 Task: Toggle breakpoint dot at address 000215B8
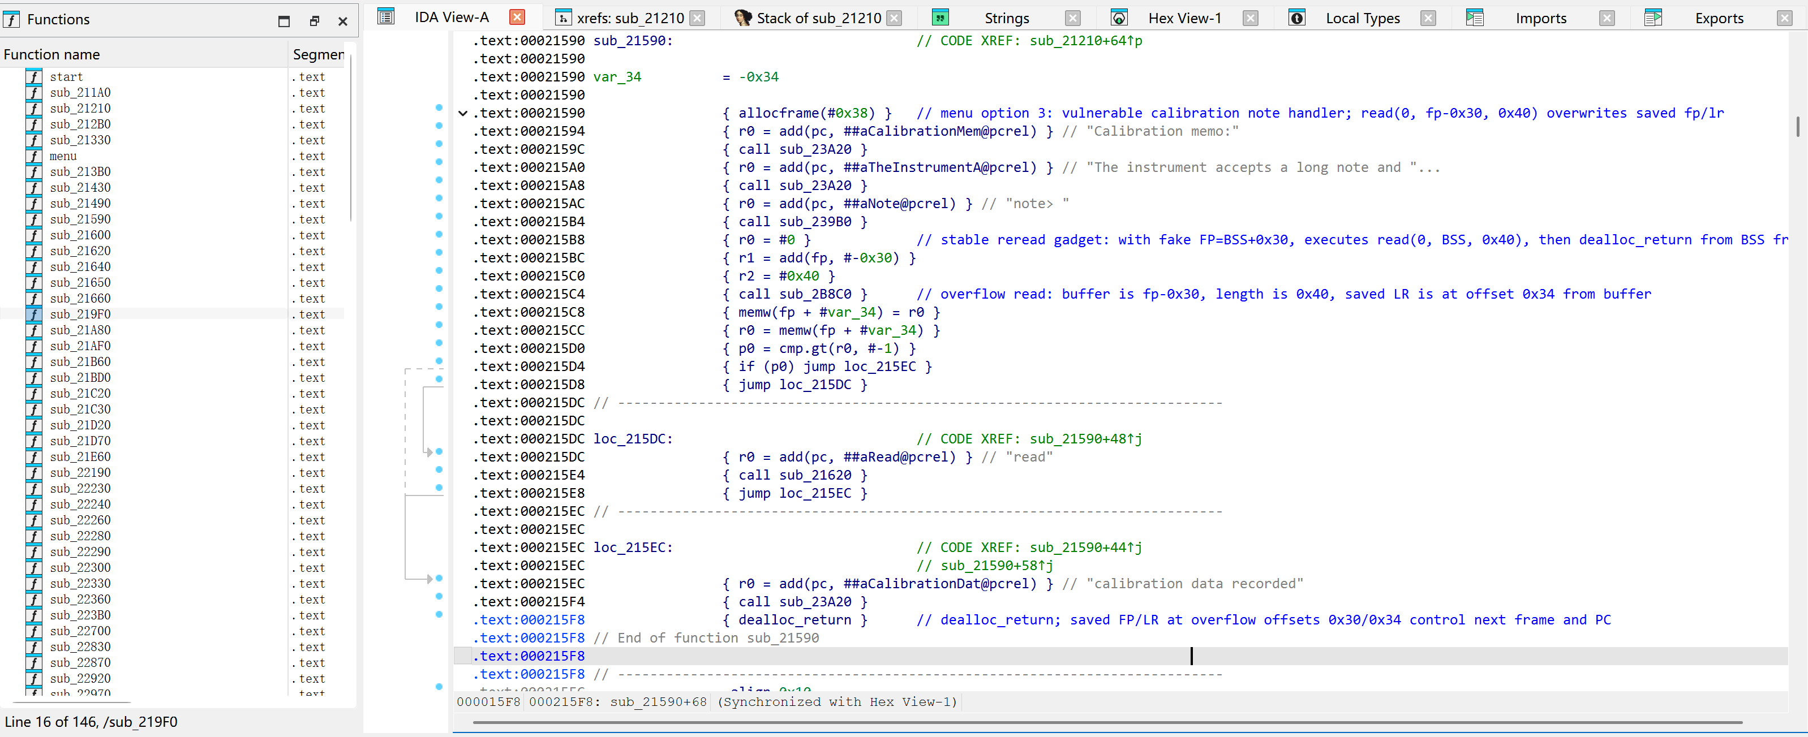point(439,234)
